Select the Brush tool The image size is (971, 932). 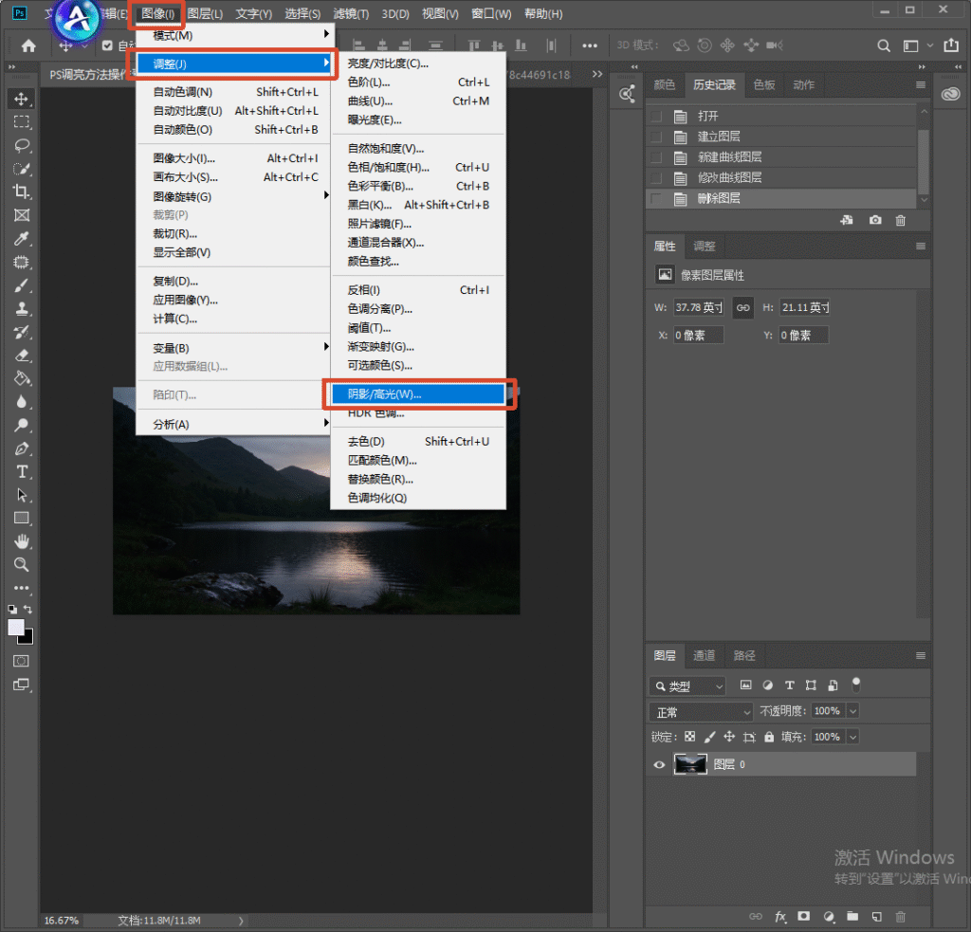(x=22, y=285)
